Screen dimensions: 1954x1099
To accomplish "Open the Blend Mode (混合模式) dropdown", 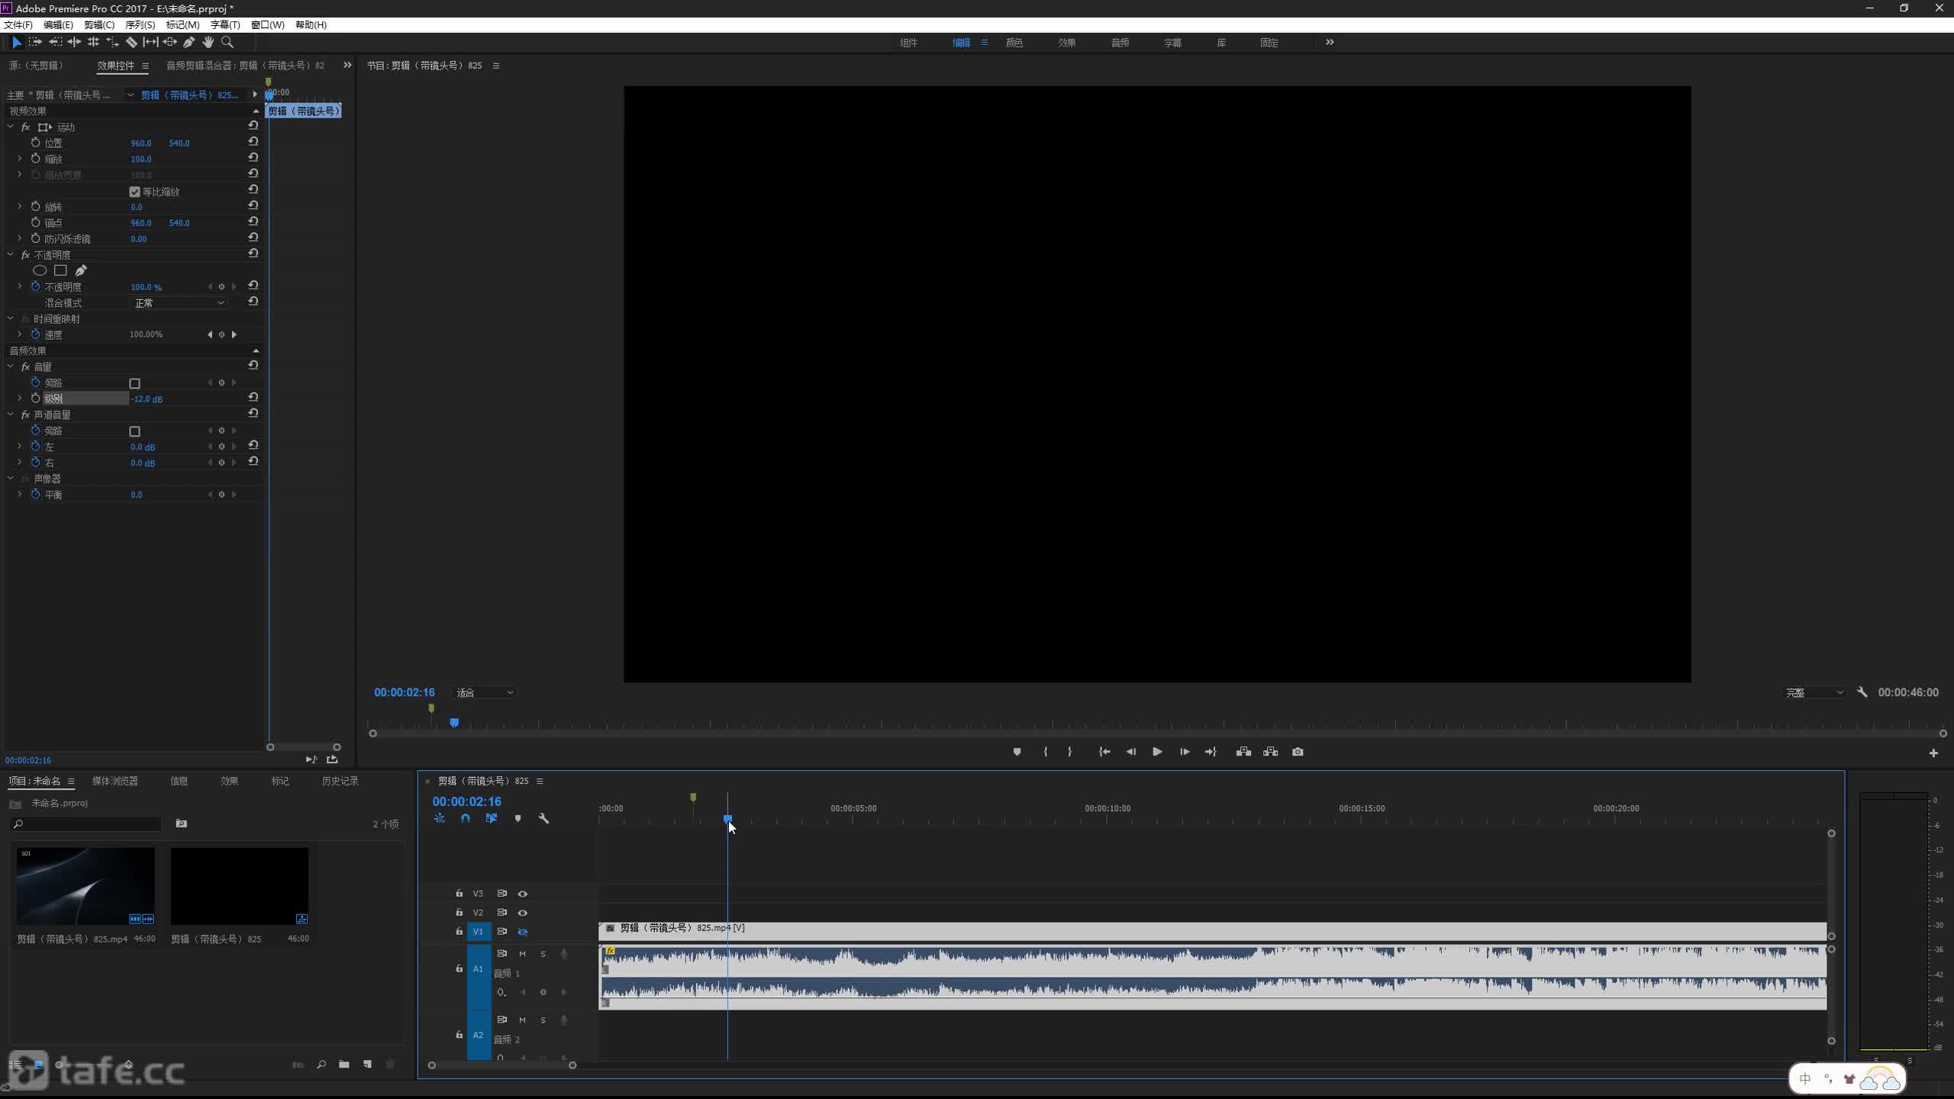I will (x=179, y=303).
